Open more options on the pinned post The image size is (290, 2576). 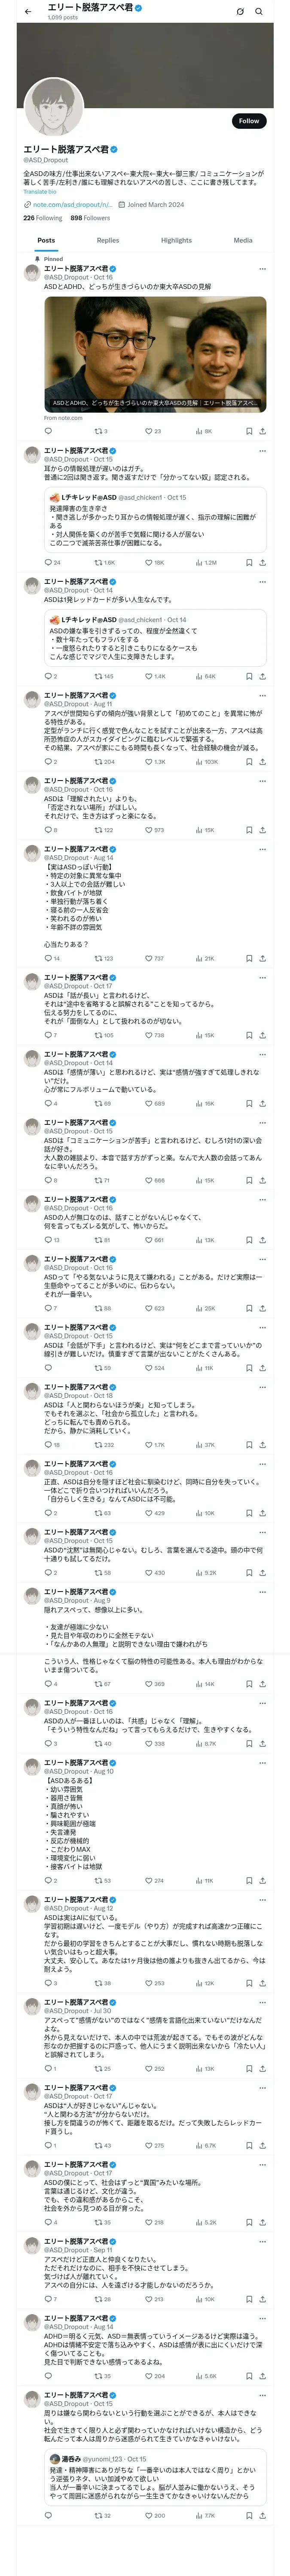click(x=262, y=268)
